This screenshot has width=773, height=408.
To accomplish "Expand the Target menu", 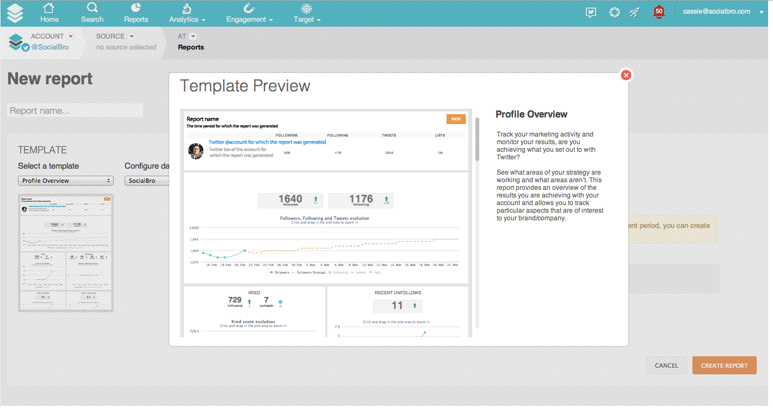I will (x=307, y=13).
